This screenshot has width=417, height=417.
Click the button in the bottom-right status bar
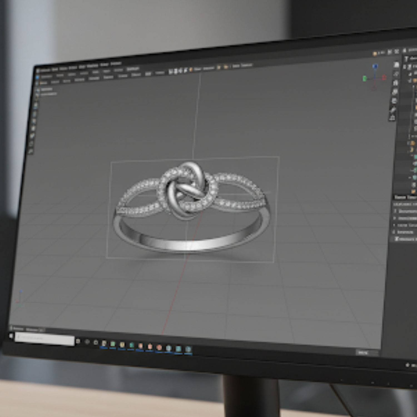(363, 353)
